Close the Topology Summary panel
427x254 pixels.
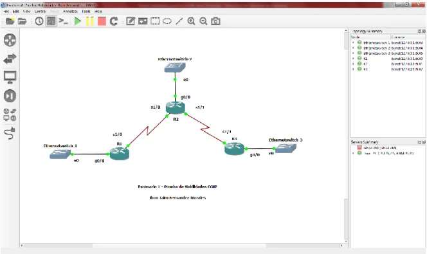point(423,31)
